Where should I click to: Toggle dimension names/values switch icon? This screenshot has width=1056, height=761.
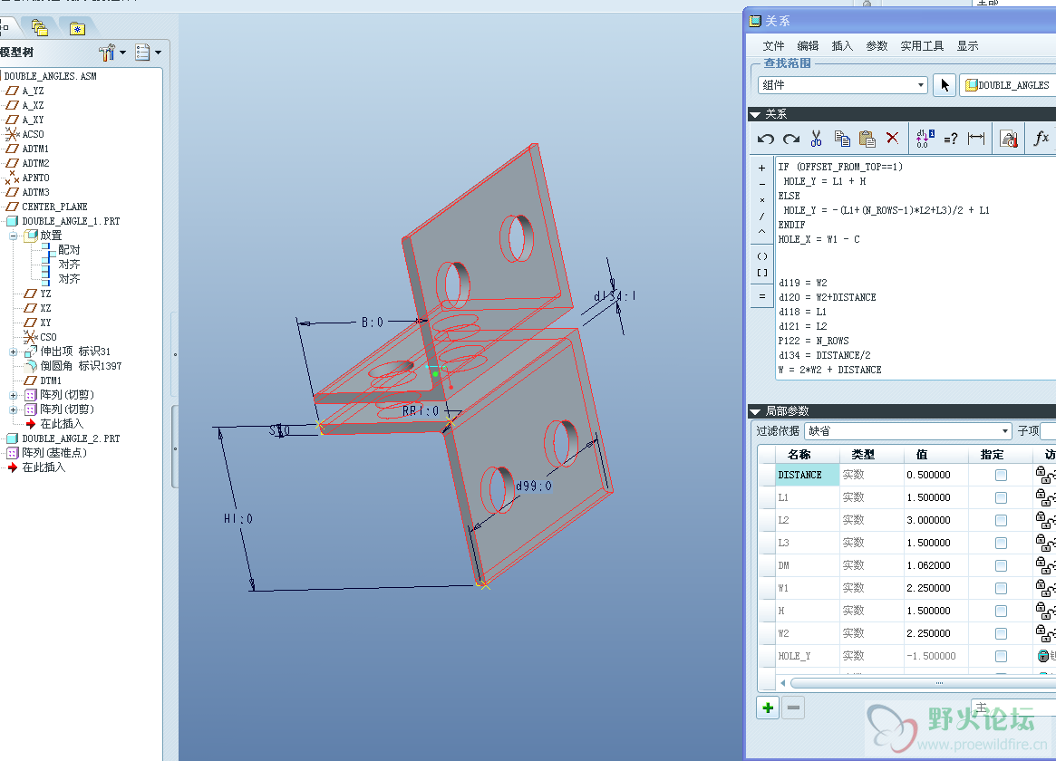(x=925, y=139)
